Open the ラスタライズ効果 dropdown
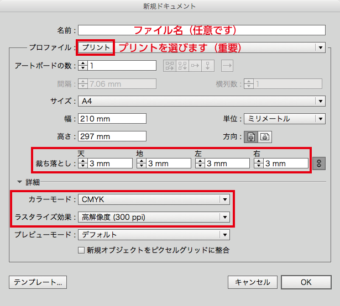 (x=154, y=217)
